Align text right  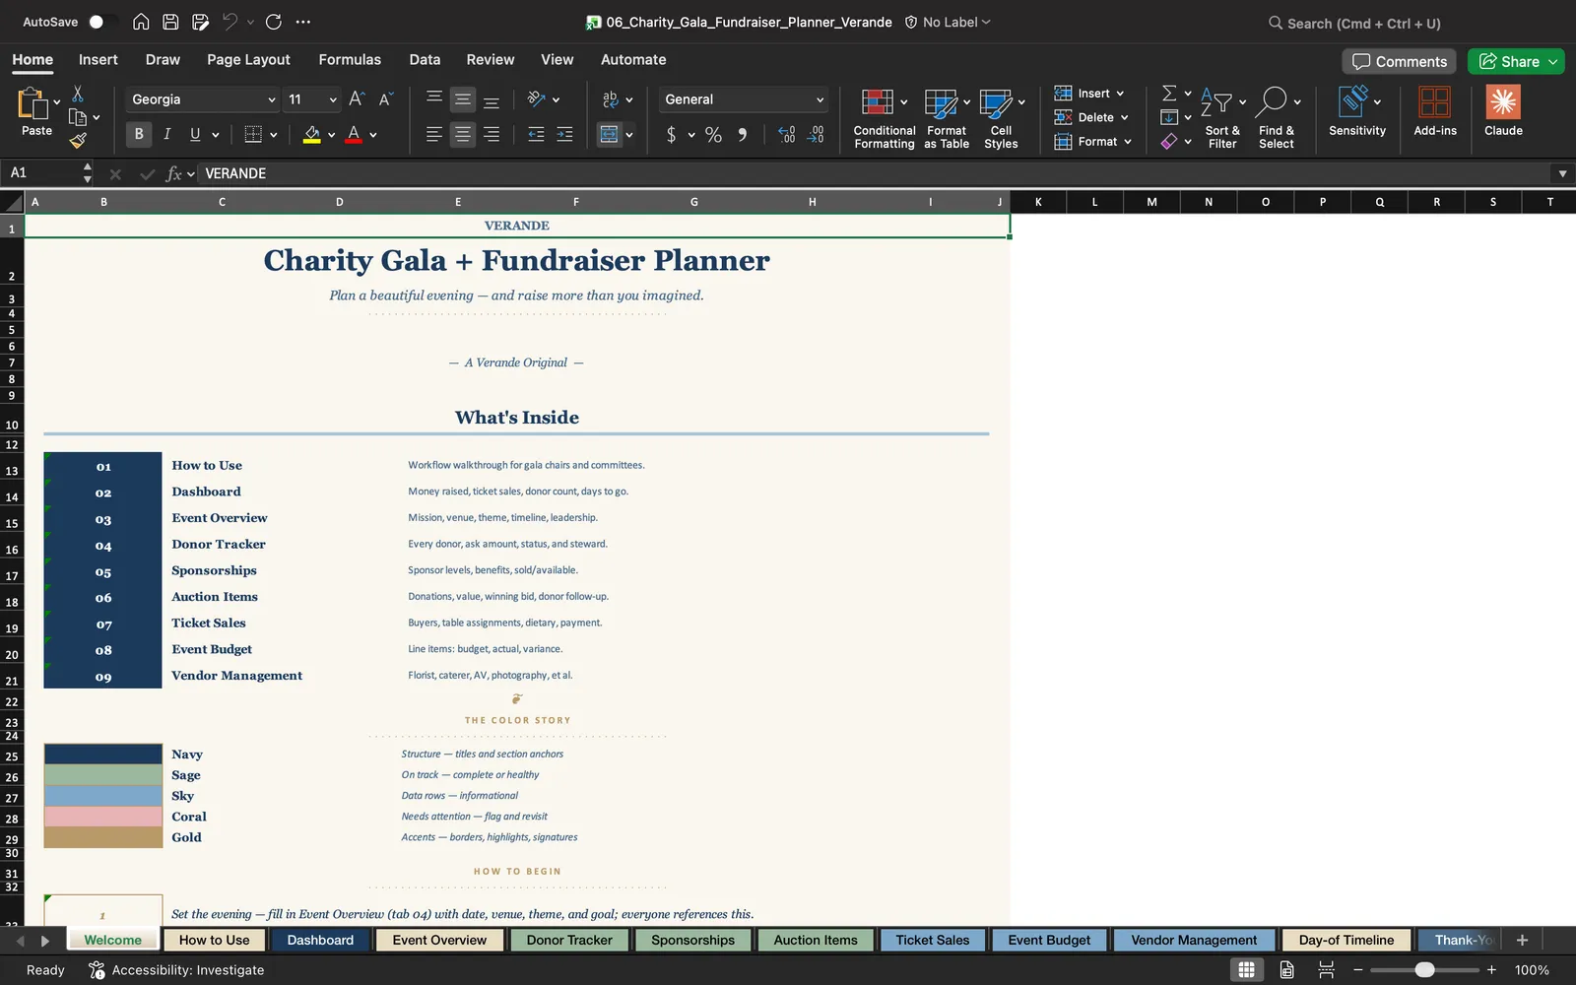click(x=491, y=134)
